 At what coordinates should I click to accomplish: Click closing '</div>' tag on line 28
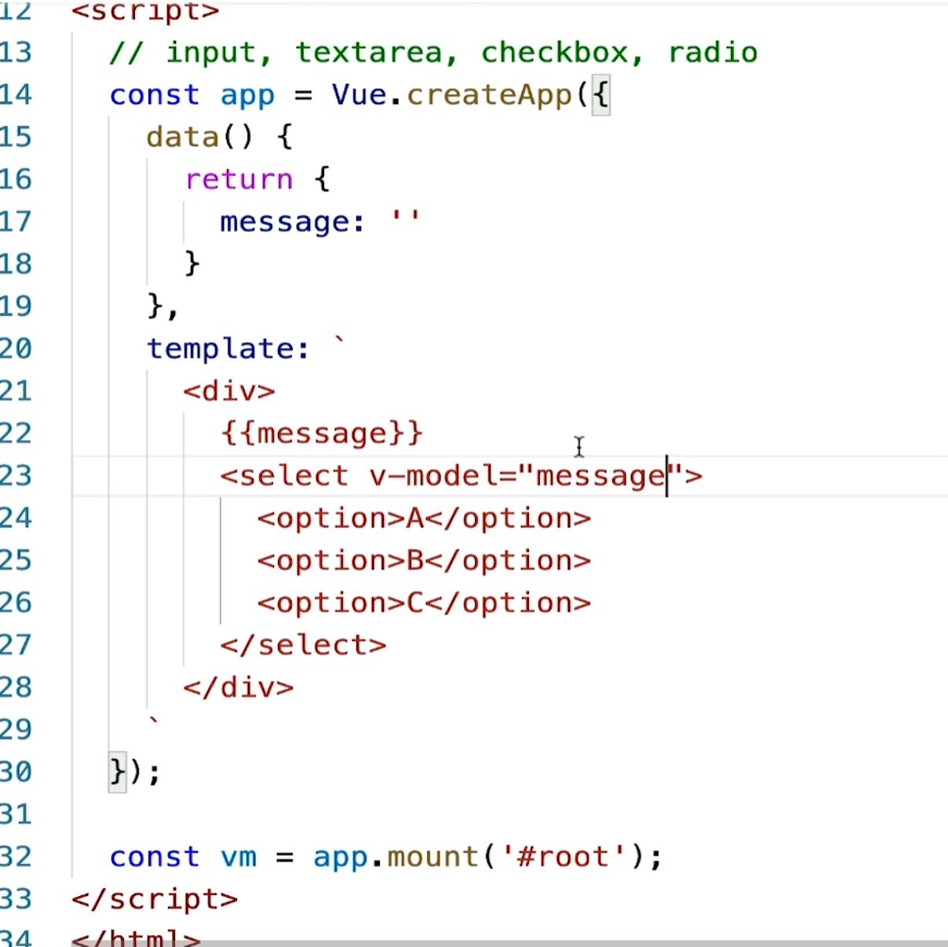(239, 688)
